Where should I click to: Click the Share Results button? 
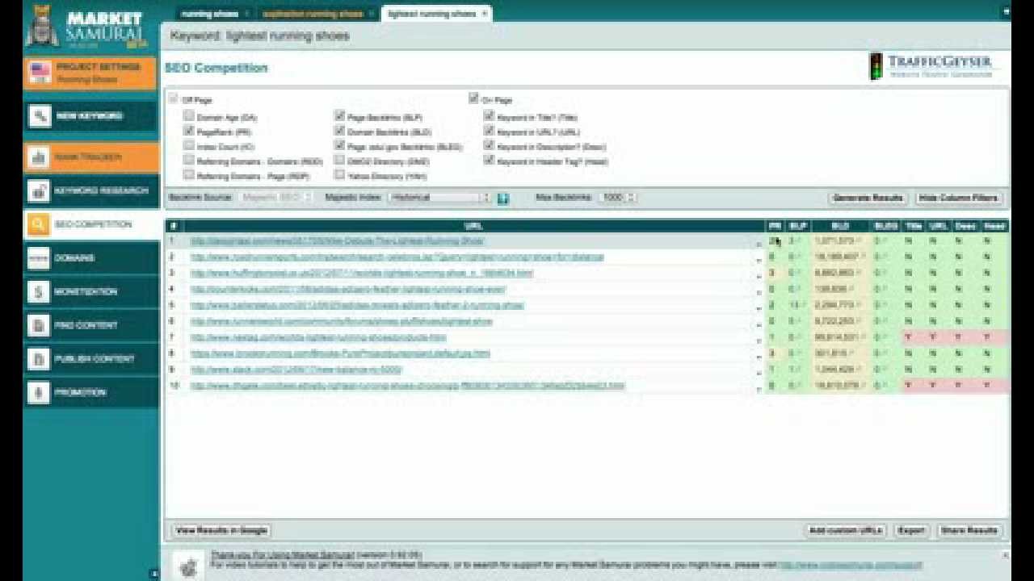click(969, 530)
